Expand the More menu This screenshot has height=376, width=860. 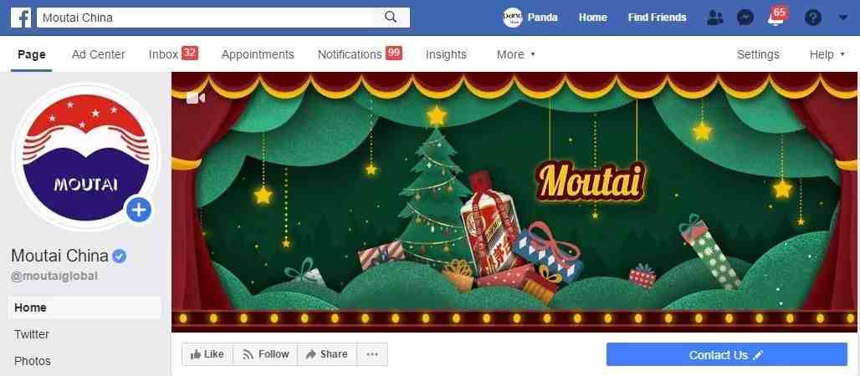click(515, 54)
